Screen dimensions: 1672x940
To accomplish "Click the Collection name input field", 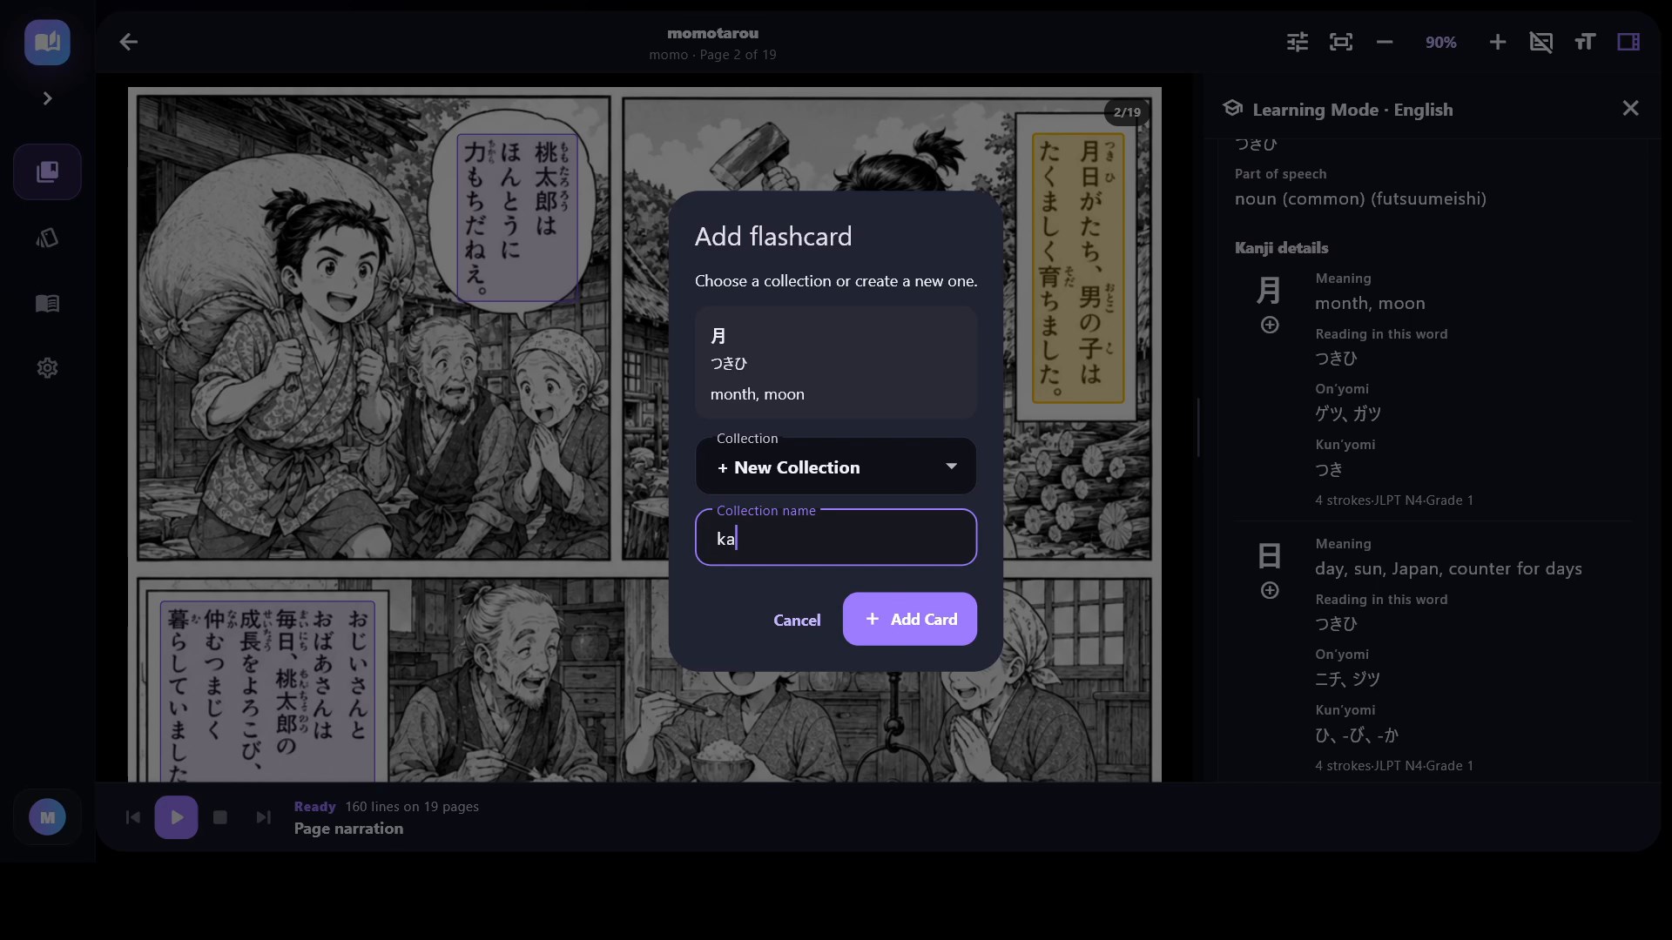I will point(836,538).
